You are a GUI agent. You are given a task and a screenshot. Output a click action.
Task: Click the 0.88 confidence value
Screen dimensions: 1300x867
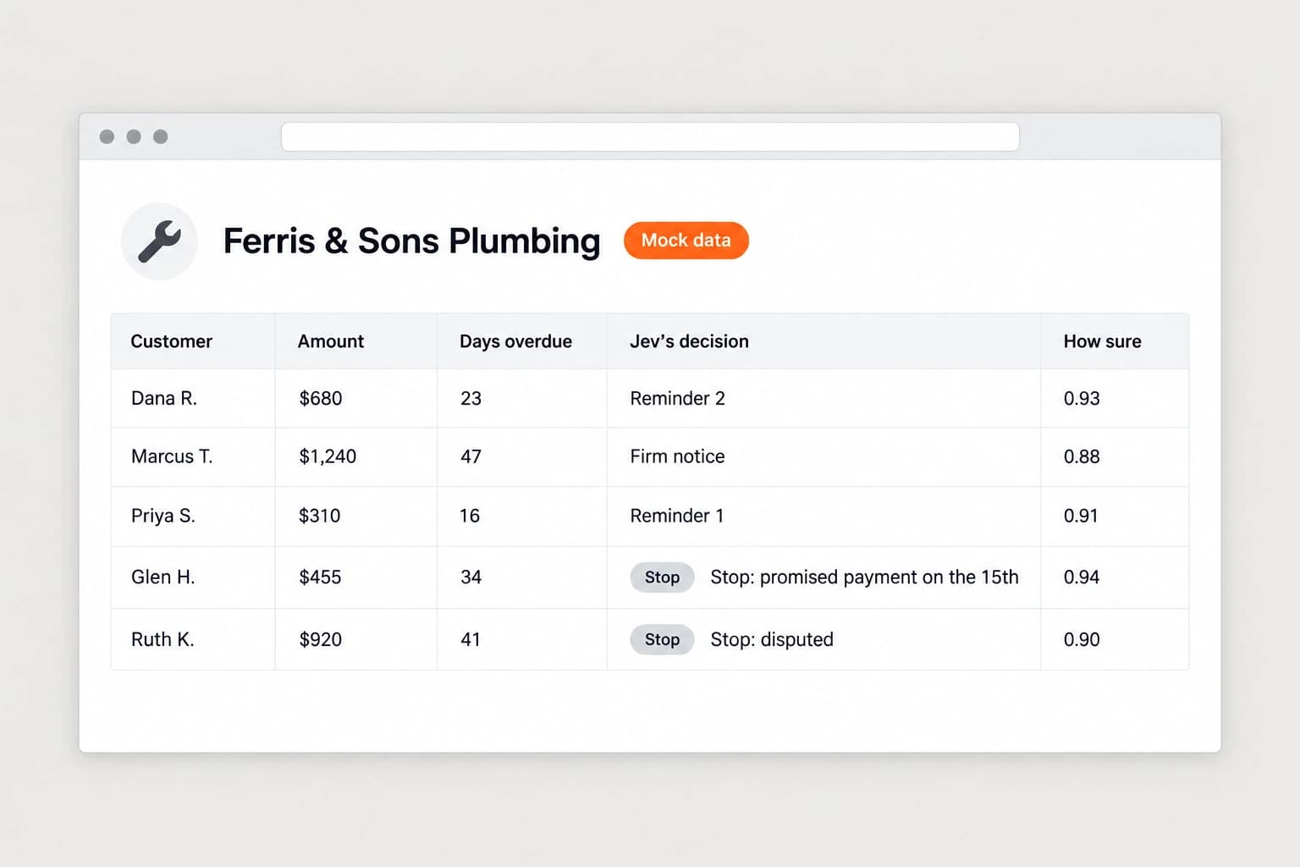(1082, 456)
